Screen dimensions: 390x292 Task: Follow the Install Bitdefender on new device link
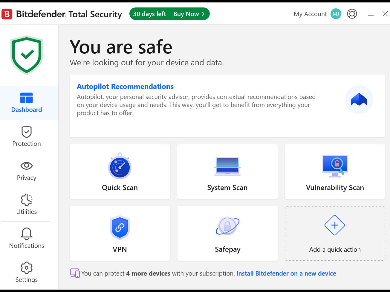[286, 274]
